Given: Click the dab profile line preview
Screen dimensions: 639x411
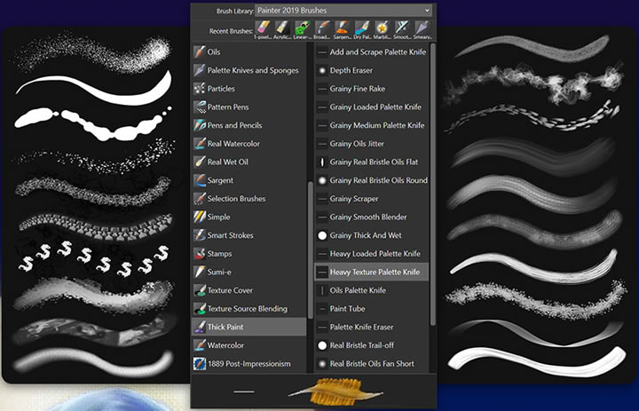Looking at the screenshot, I should tap(244, 392).
